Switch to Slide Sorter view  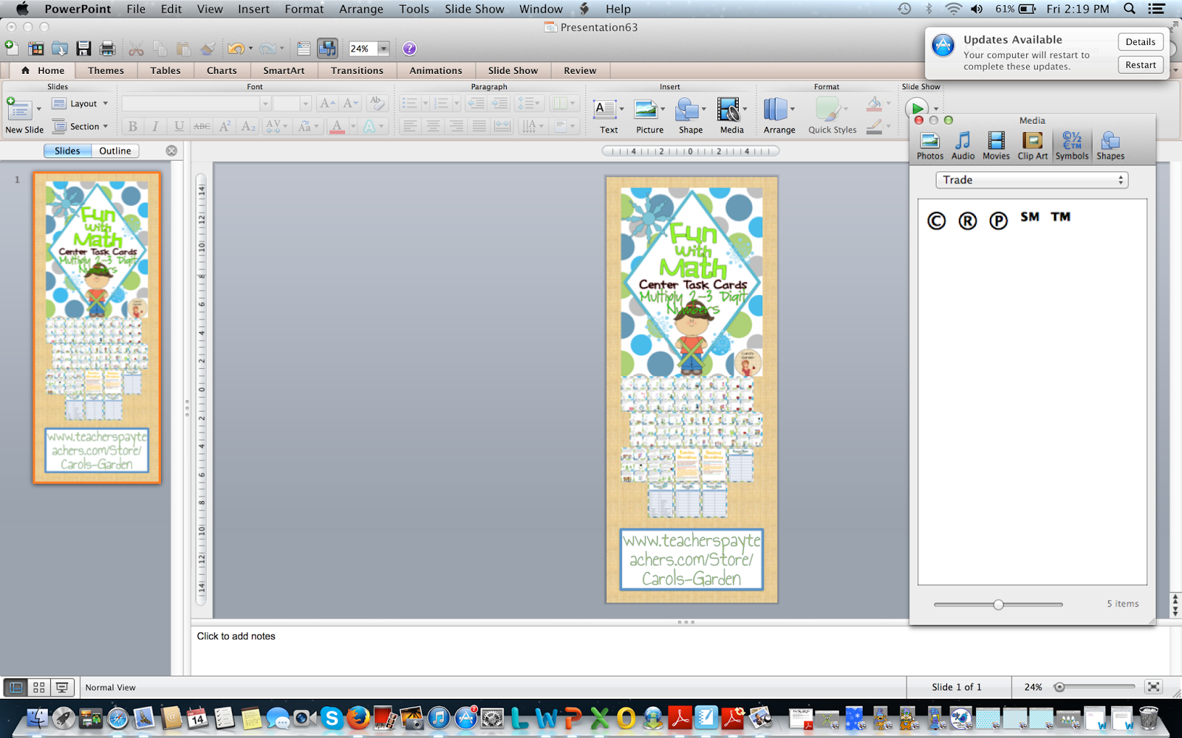[39, 687]
